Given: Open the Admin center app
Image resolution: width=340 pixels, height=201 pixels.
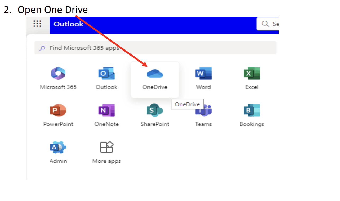Looking at the screenshot, I should coord(58,152).
